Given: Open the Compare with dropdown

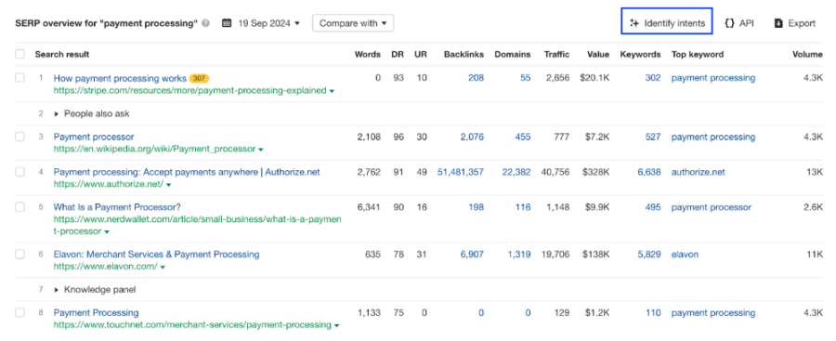Looking at the screenshot, I should click(353, 23).
